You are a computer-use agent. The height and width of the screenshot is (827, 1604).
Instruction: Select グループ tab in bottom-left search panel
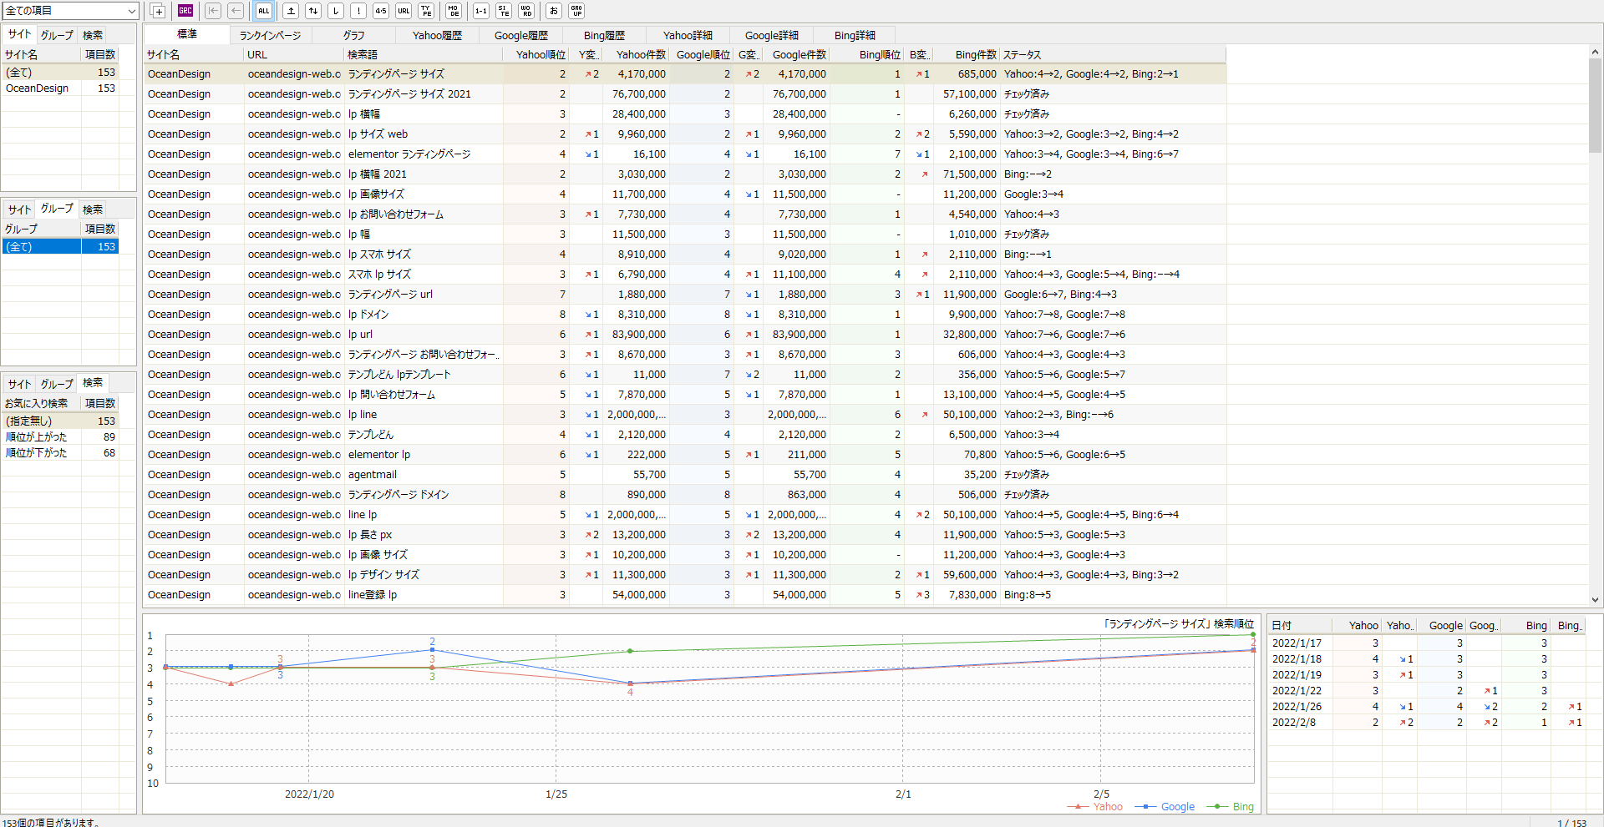click(57, 384)
